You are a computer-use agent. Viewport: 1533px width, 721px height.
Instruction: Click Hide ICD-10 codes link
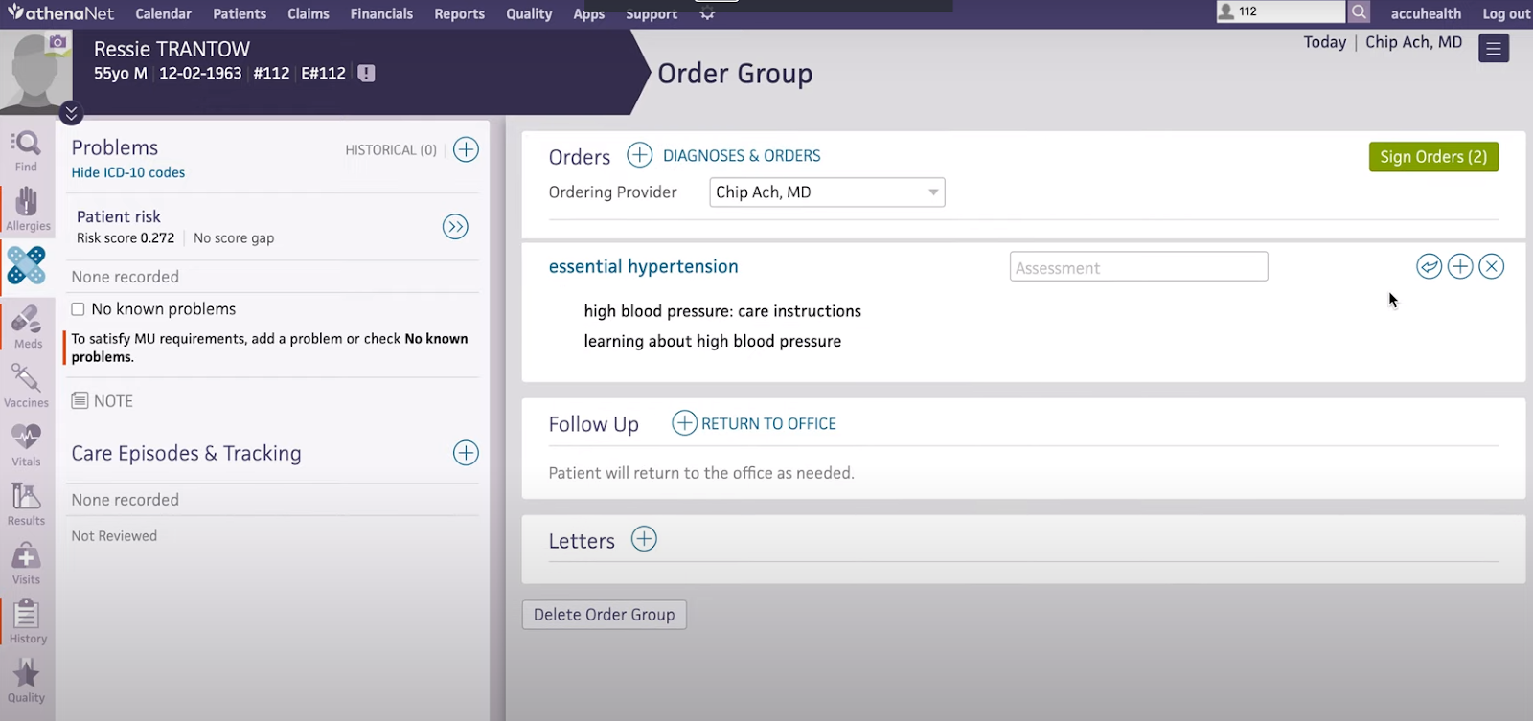point(128,172)
